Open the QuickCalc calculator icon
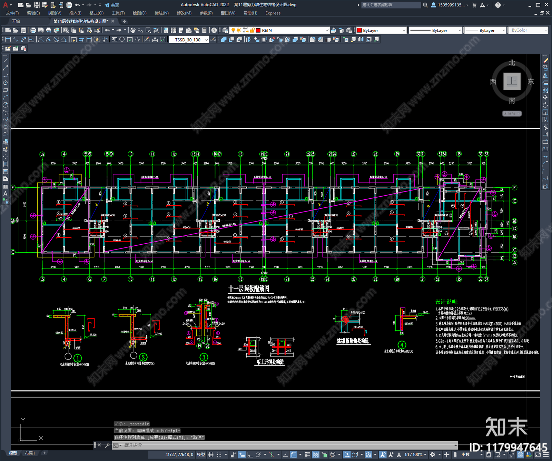552x461 pixels. (x=204, y=30)
